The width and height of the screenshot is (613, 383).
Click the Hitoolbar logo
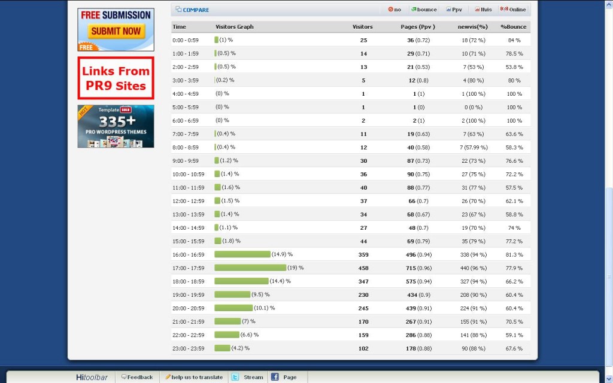point(92,377)
